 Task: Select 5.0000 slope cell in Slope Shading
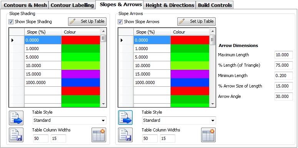[43, 57]
